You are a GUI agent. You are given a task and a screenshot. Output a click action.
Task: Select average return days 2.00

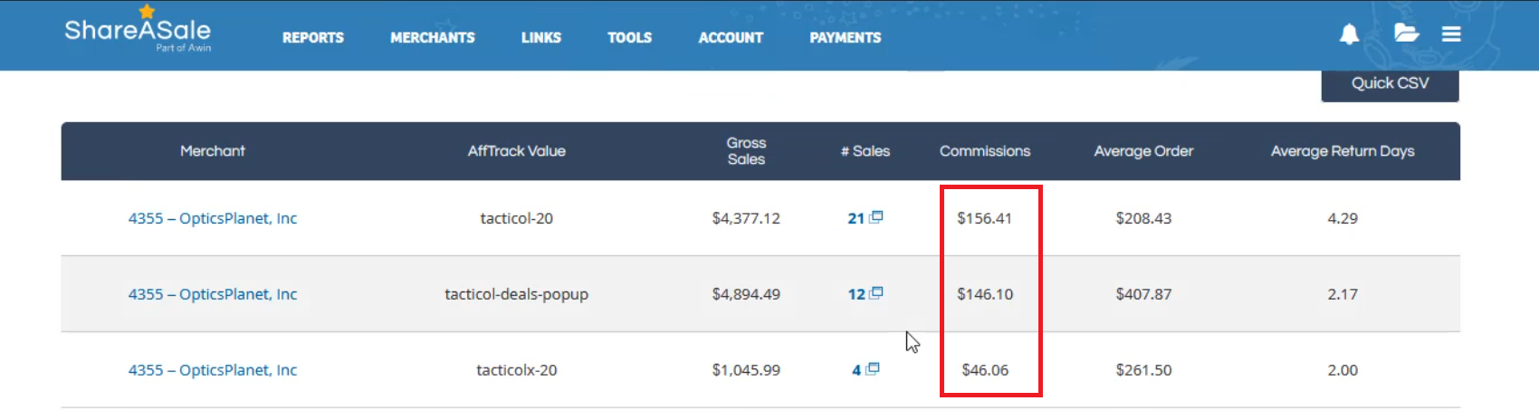pyautogui.click(x=1343, y=370)
